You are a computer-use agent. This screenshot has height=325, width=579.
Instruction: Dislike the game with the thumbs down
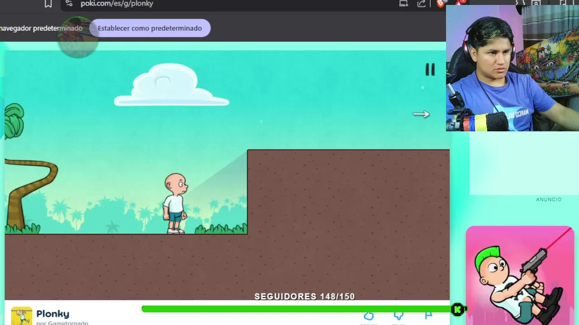click(399, 316)
